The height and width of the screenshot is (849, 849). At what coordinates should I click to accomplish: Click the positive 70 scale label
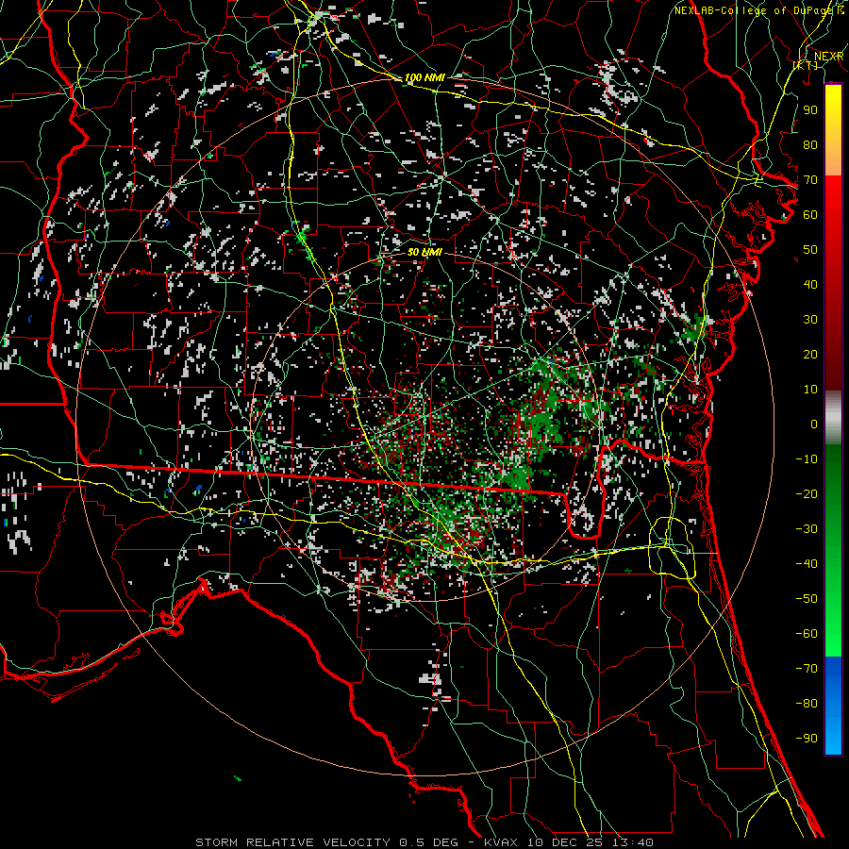(810, 180)
